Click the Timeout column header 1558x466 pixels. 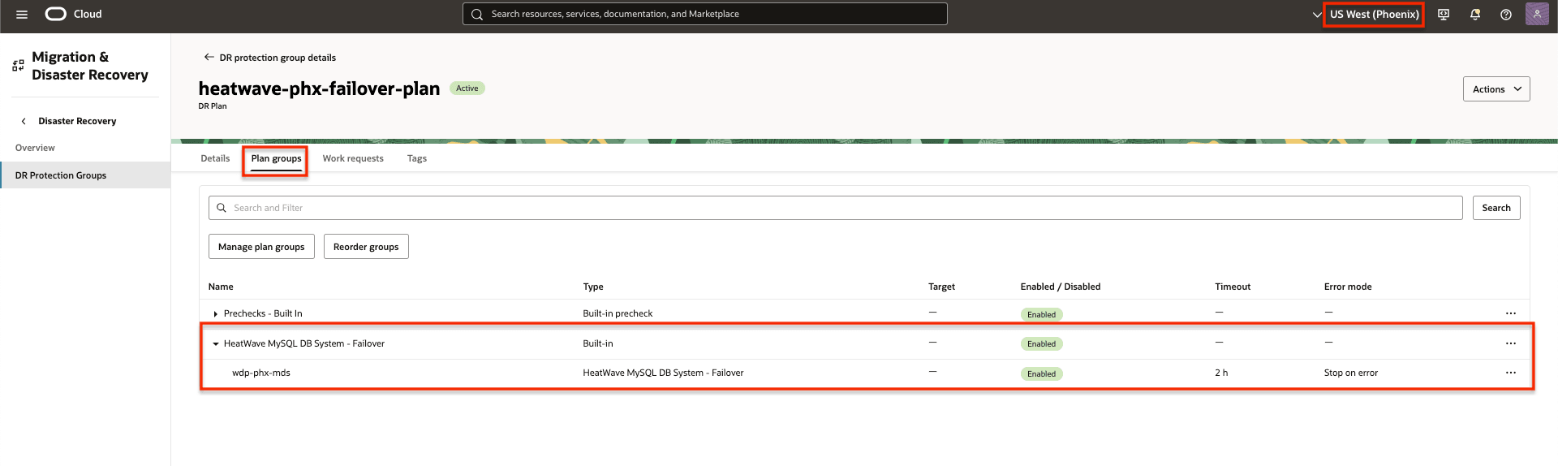click(x=1233, y=287)
